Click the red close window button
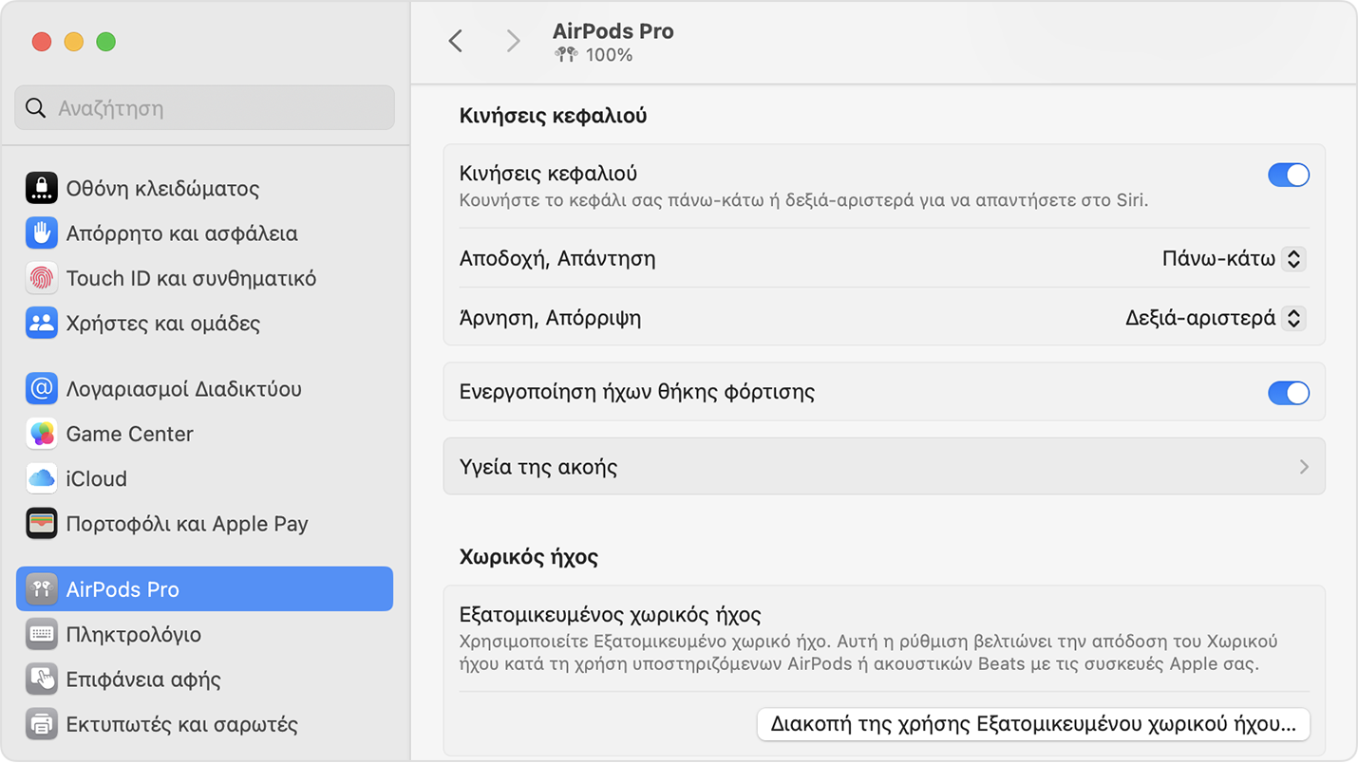Viewport: 1358px width, 763px height. [41, 42]
